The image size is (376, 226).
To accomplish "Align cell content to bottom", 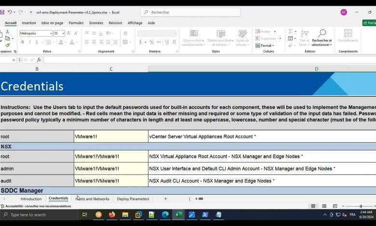I will [101, 33].
